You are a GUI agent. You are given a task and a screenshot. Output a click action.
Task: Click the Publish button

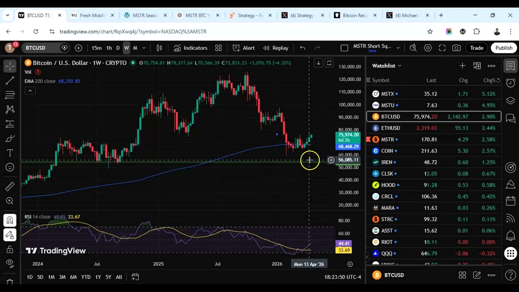(504, 48)
